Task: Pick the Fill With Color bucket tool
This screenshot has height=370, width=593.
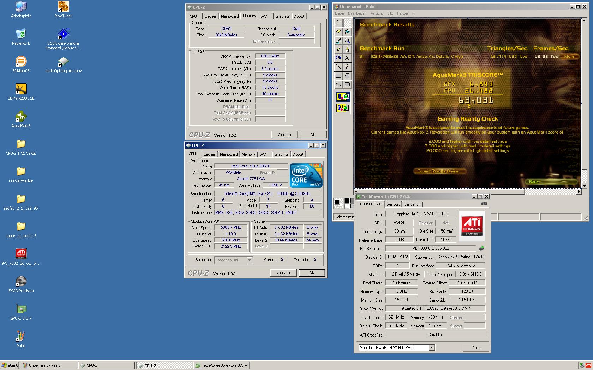Action: [347, 32]
